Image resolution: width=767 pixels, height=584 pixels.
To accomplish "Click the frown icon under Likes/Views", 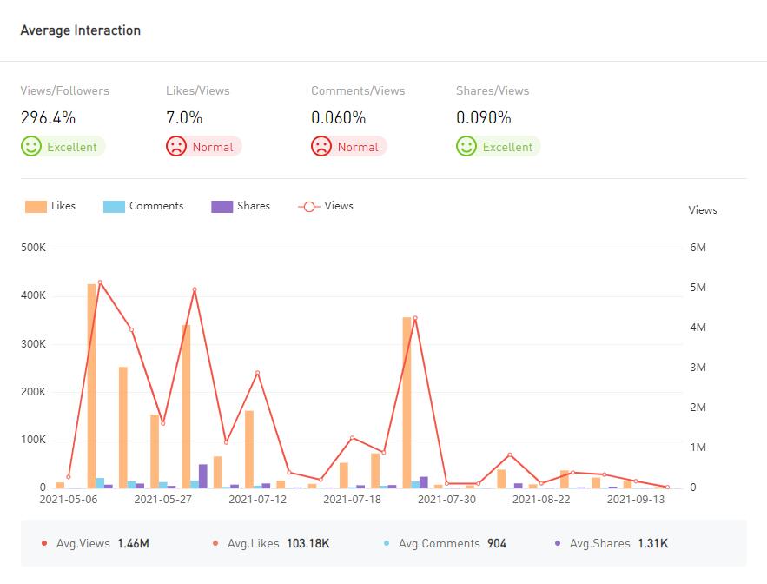I will tap(176, 146).
